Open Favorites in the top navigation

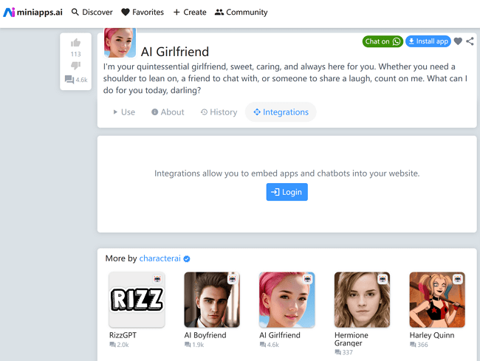click(143, 13)
